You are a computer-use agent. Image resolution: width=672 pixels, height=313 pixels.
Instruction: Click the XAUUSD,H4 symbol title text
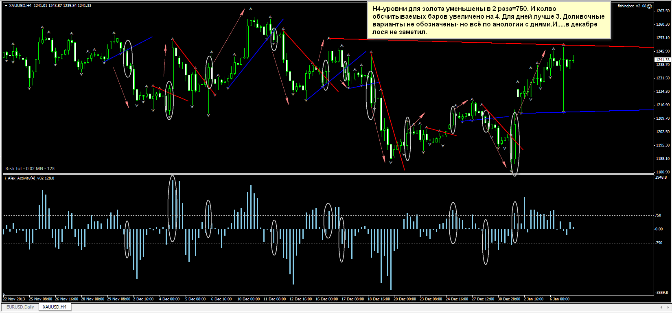click(x=20, y=6)
